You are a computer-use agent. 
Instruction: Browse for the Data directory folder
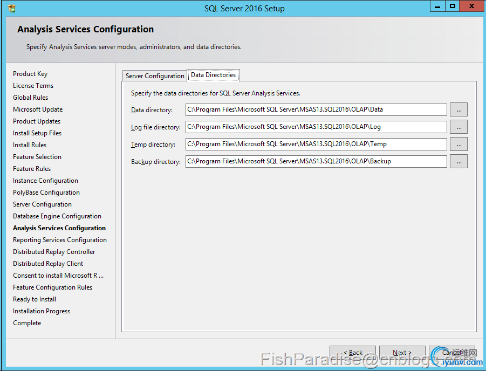point(458,109)
